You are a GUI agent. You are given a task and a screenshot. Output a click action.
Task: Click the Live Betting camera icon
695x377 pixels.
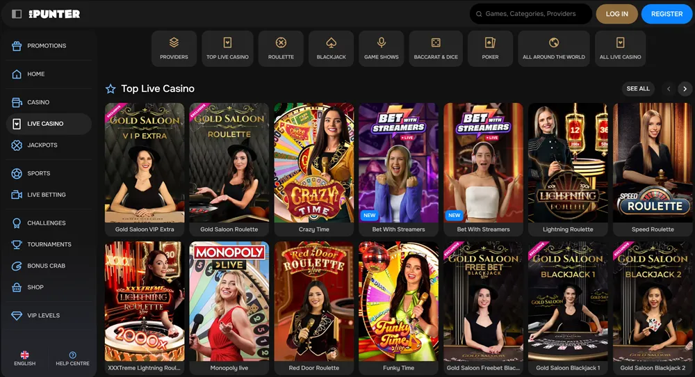click(x=17, y=195)
